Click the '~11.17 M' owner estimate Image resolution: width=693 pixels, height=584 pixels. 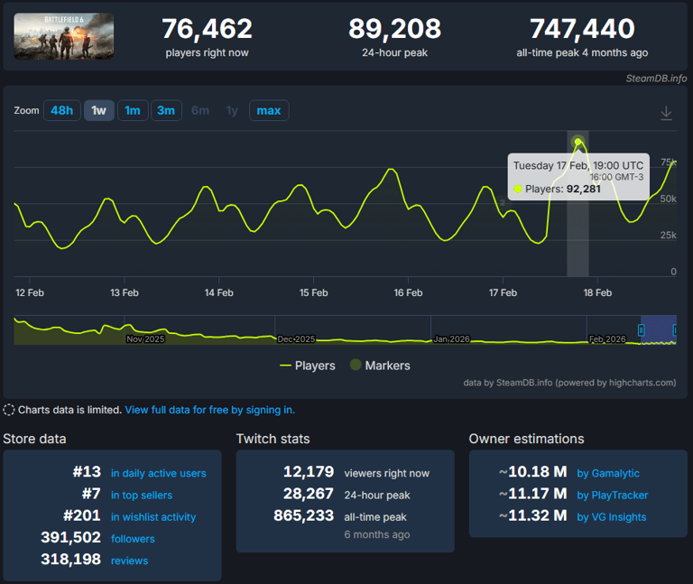click(x=533, y=494)
